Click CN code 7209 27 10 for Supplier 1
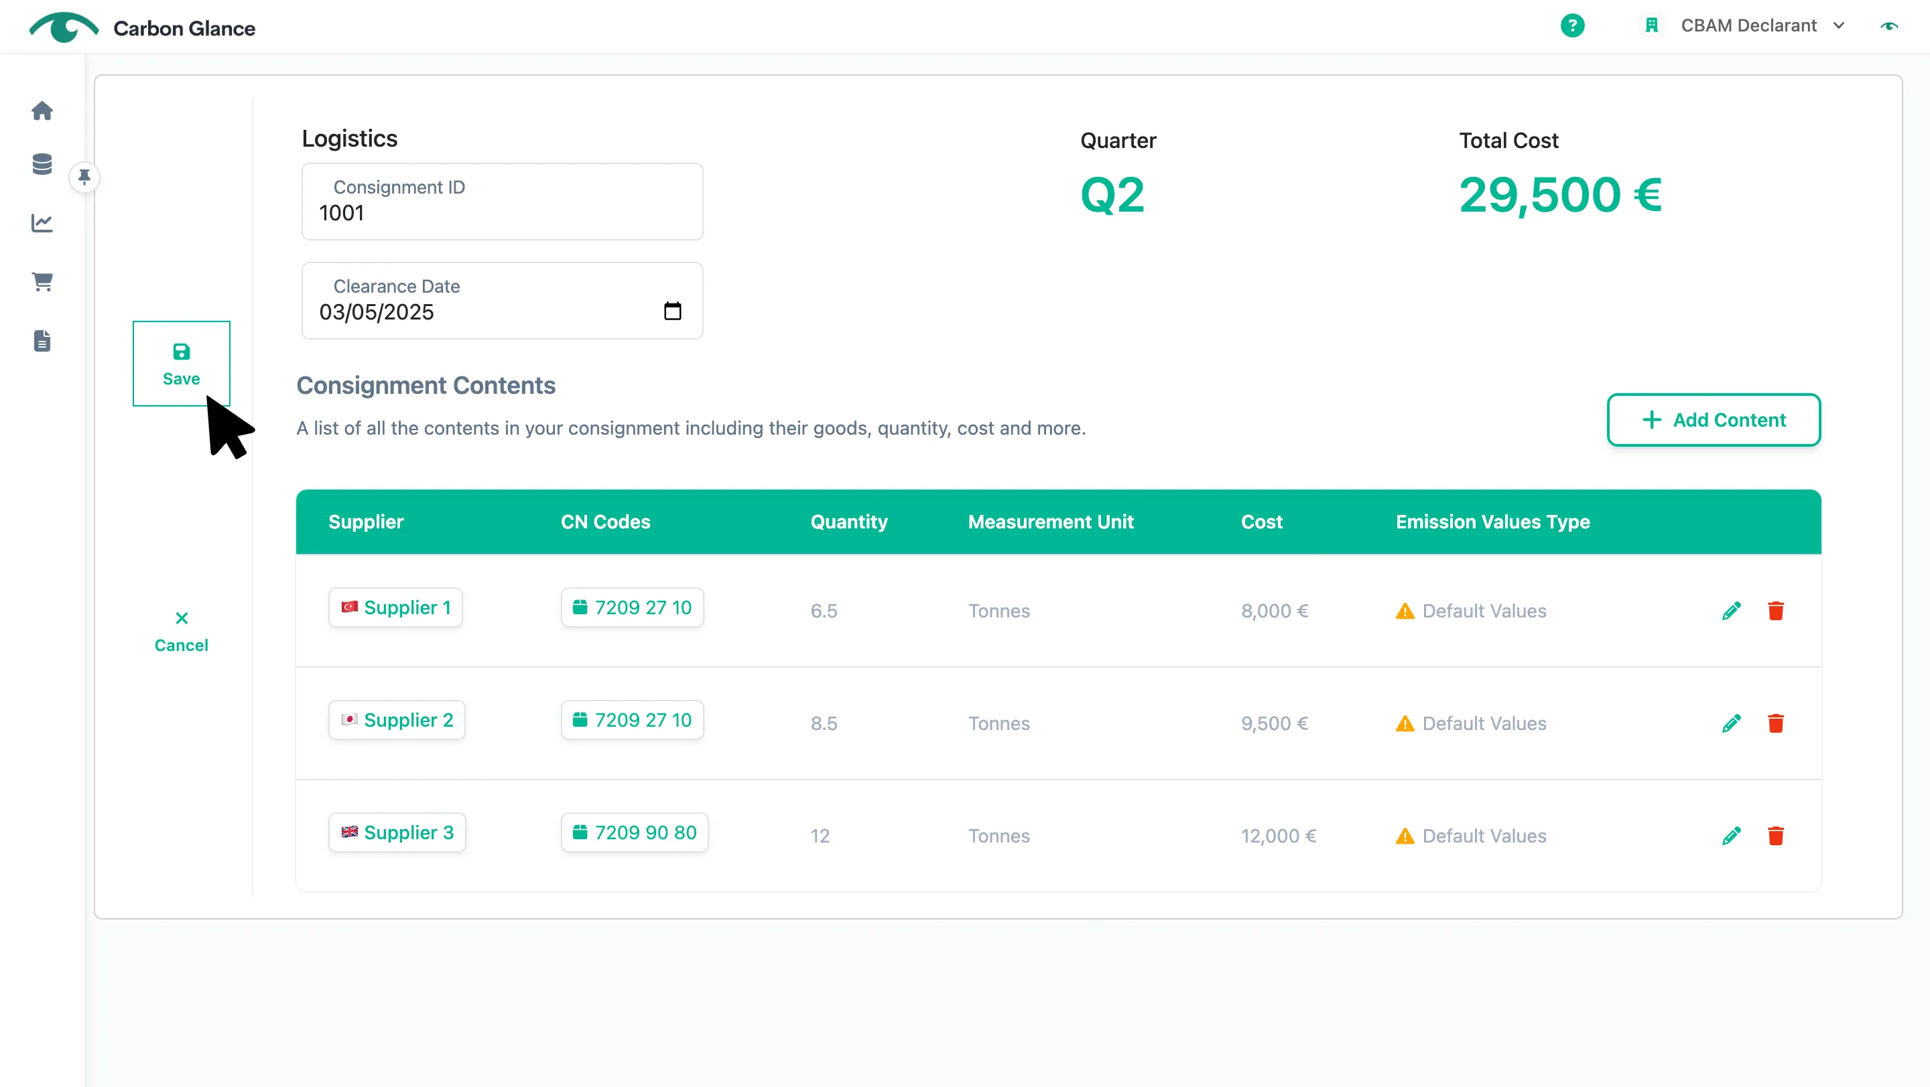 (631, 607)
